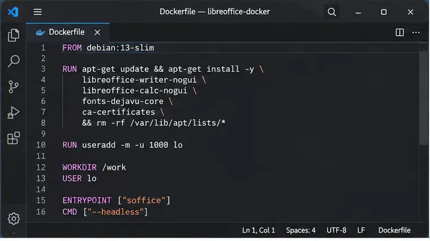Open the Source Control view
430x241 pixels.
(x=14, y=87)
